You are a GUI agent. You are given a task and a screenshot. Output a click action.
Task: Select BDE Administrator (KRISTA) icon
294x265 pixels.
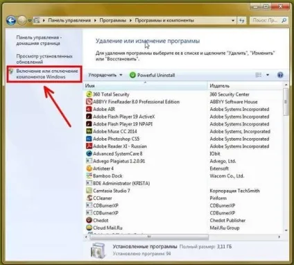click(x=89, y=183)
